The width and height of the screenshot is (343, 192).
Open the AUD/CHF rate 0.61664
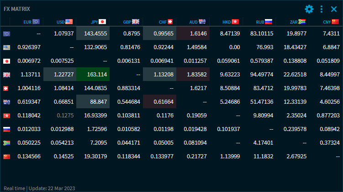(x=159, y=102)
